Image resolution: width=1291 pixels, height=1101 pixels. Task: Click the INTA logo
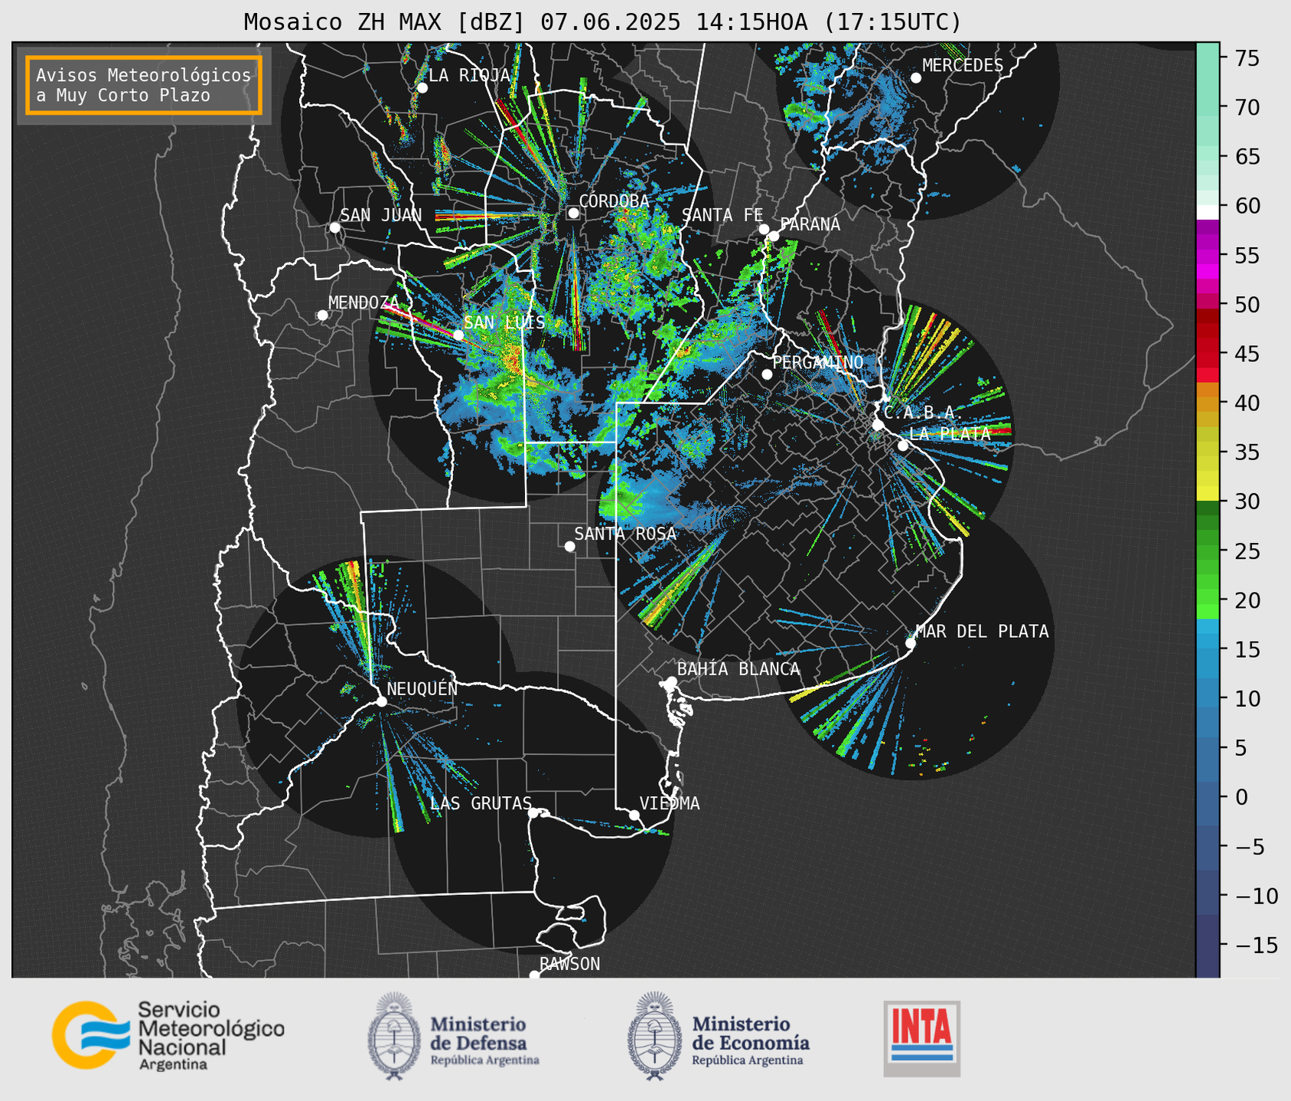(x=922, y=1038)
